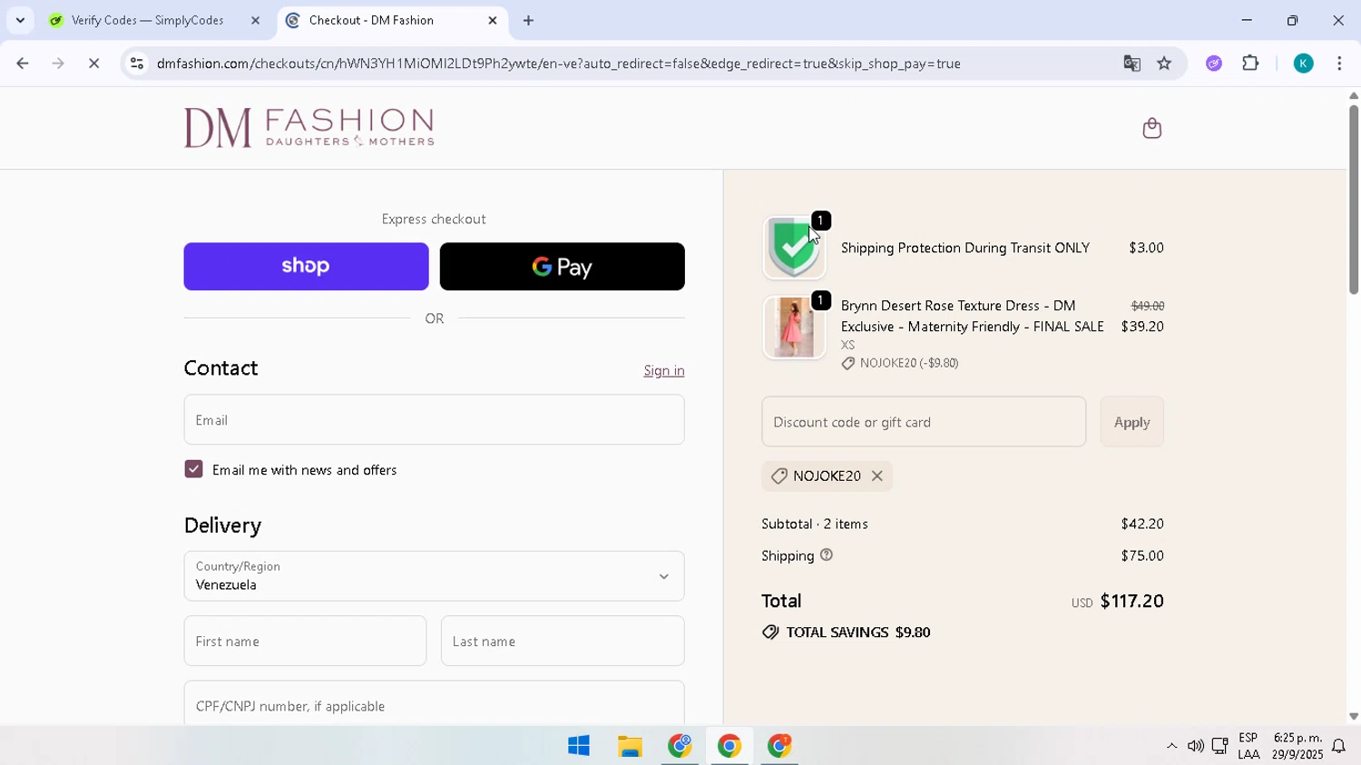Open the tab search dropdown arrow
This screenshot has height=765, width=1361.
coord(20,20)
